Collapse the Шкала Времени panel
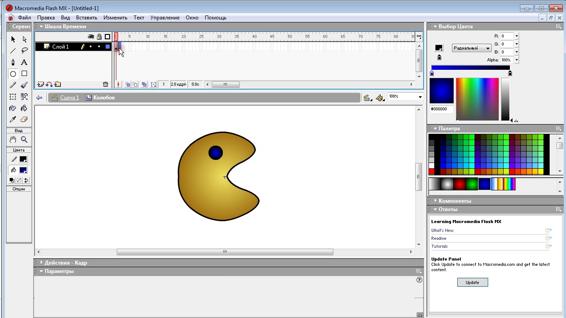 coord(42,26)
